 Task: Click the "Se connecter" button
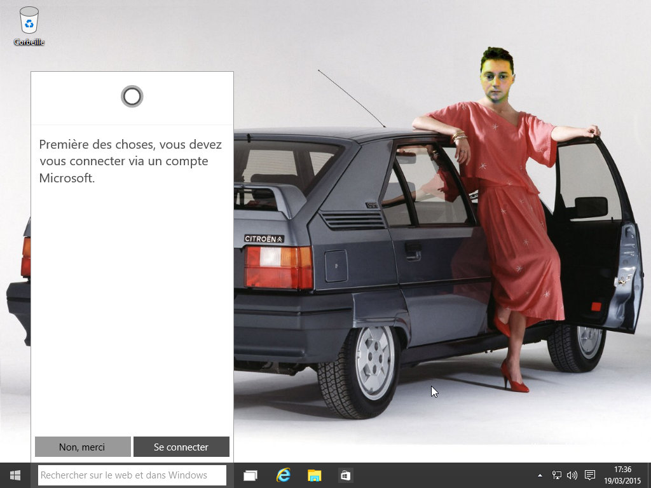[x=181, y=447]
